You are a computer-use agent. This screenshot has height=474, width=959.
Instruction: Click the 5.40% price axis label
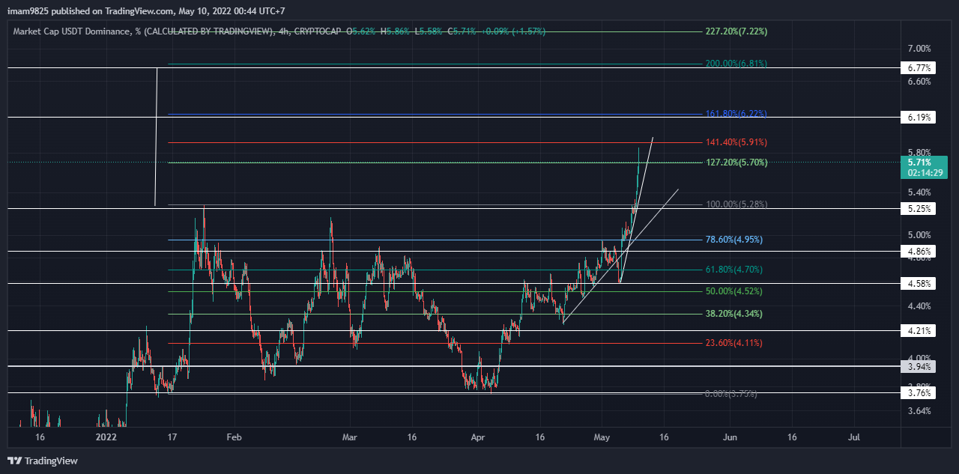click(x=919, y=192)
